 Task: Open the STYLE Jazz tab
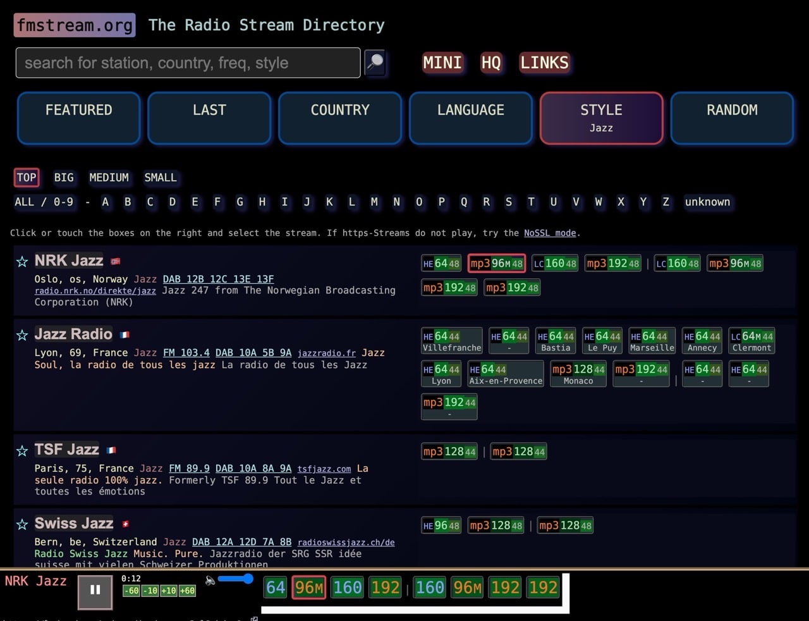602,118
